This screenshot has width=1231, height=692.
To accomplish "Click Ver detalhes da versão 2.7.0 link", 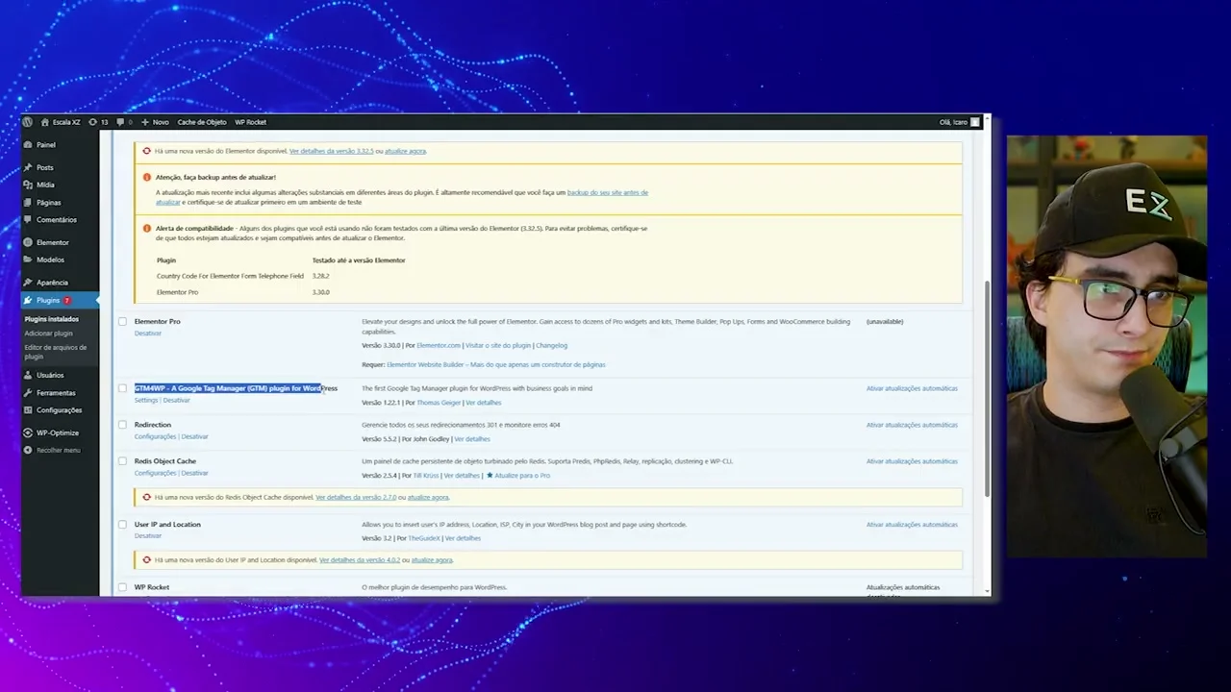I will click(x=356, y=497).
